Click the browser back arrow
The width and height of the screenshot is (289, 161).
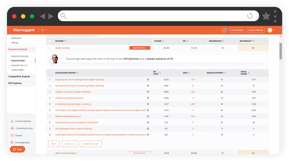pyautogui.click(x=43, y=16)
